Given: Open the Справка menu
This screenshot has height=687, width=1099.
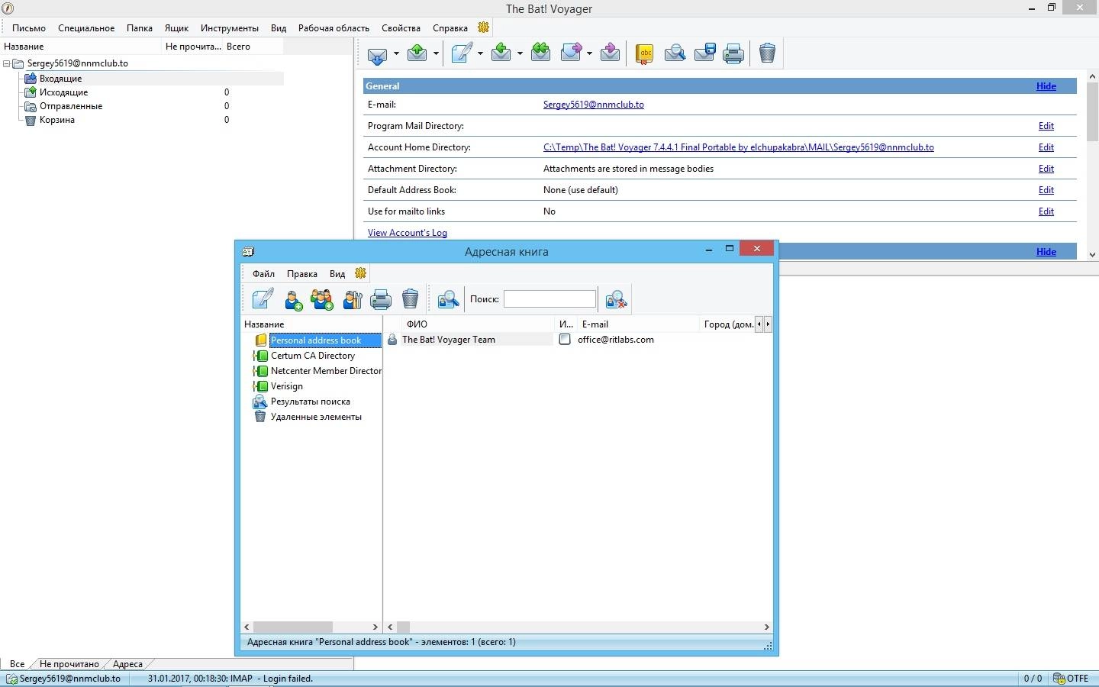Looking at the screenshot, I should (450, 28).
